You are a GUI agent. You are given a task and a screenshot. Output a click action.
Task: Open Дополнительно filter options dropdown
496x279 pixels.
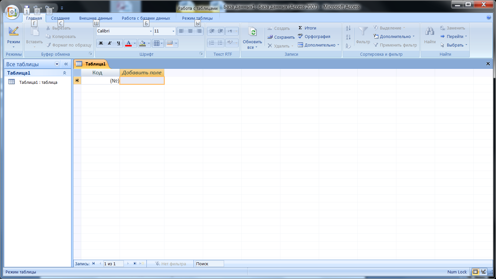point(394,37)
